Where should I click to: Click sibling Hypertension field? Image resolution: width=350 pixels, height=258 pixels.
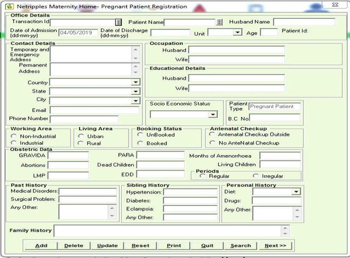click(190, 192)
